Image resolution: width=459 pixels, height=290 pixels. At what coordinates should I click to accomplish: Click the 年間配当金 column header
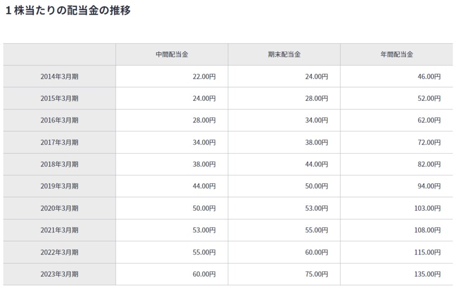coord(397,54)
